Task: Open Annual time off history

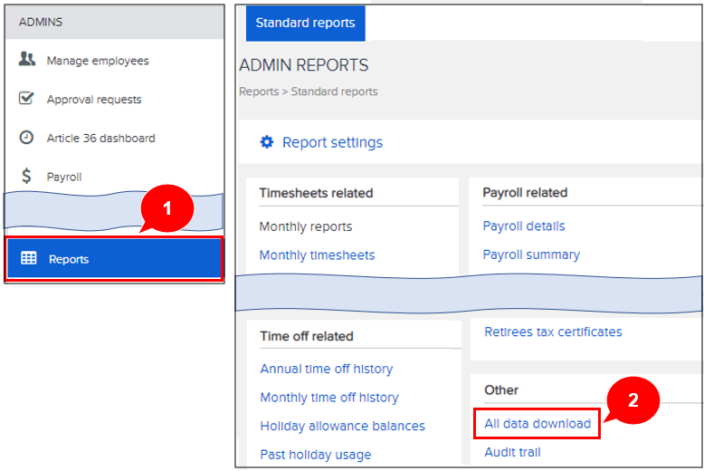Action: 327,370
